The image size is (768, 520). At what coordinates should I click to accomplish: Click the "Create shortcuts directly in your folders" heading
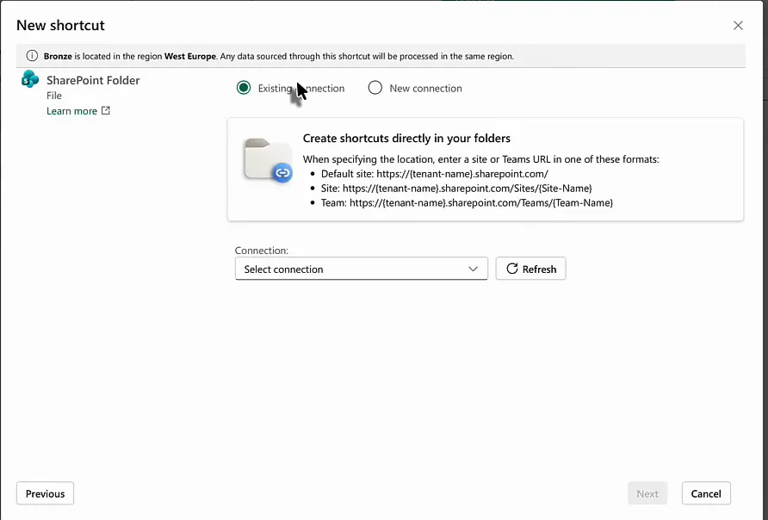[x=406, y=138]
